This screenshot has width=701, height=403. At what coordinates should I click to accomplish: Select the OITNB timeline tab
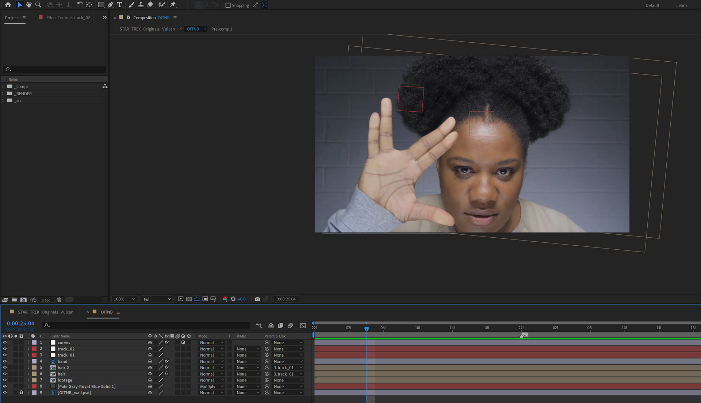(x=107, y=312)
